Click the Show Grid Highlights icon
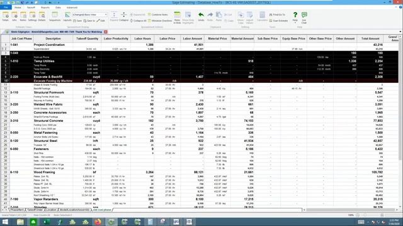The width and height of the screenshot is (403, 226). pyautogui.click(x=188, y=18)
